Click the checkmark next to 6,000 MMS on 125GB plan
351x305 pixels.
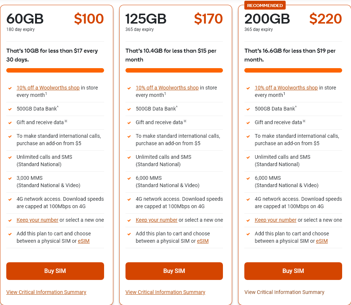[129, 178]
